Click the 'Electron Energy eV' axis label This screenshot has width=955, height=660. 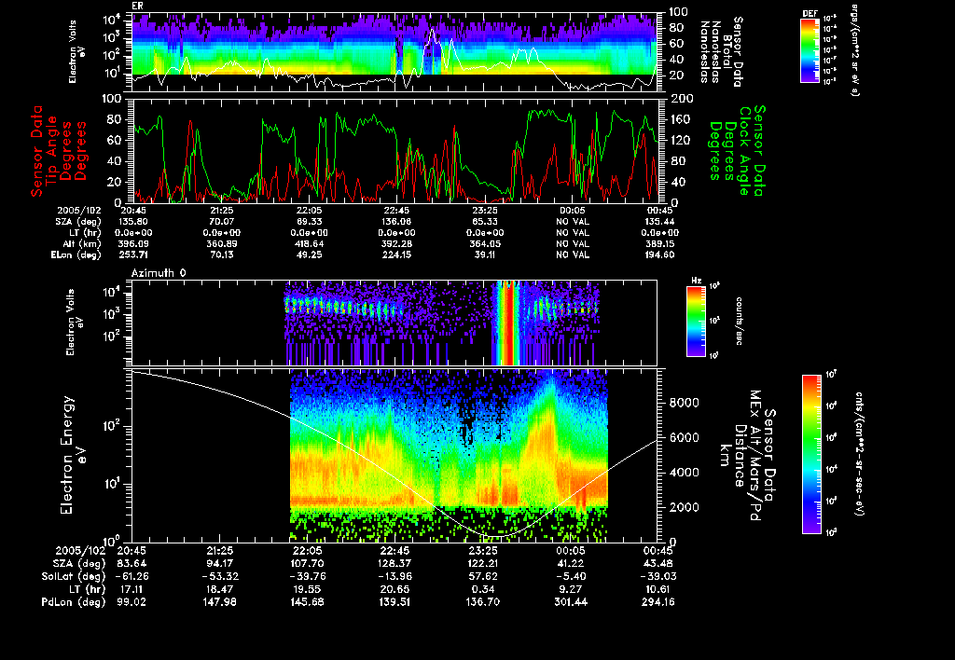pos(73,456)
